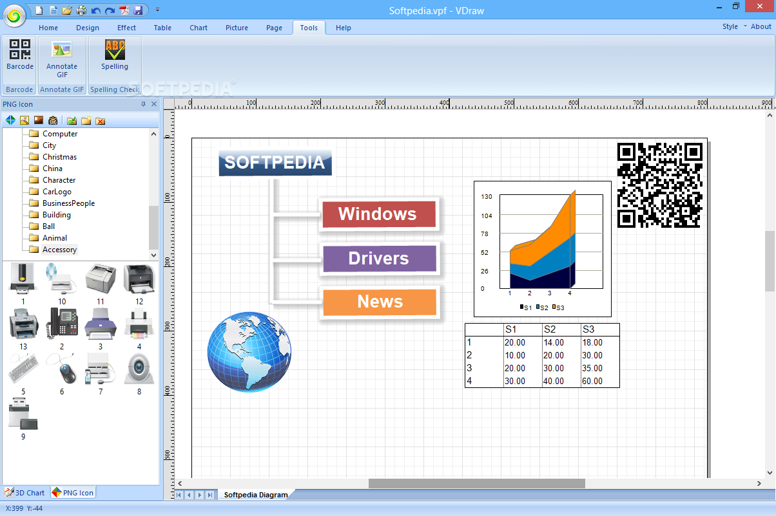
Task: Open the Customize Quick Access Toolbar dropdown
Action: tap(158, 10)
